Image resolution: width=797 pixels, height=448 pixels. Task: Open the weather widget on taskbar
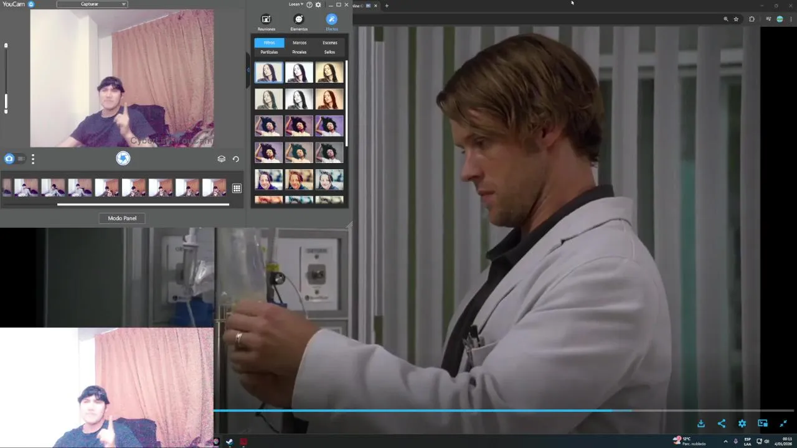(x=689, y=441)
